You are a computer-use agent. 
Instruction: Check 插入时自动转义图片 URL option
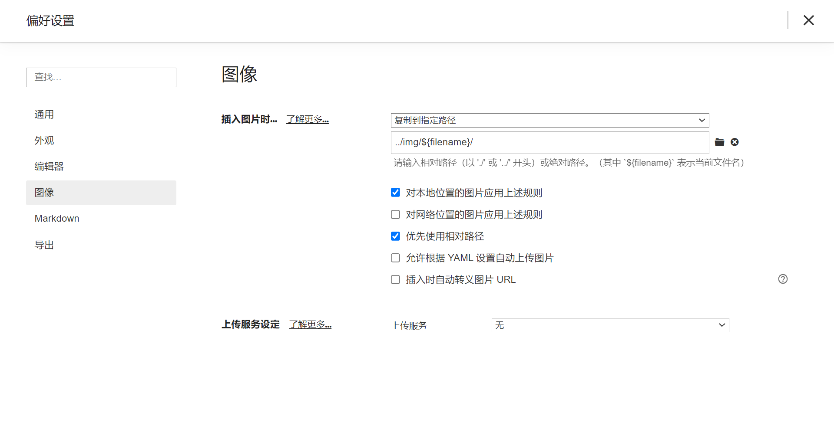(x=395, y=280)
